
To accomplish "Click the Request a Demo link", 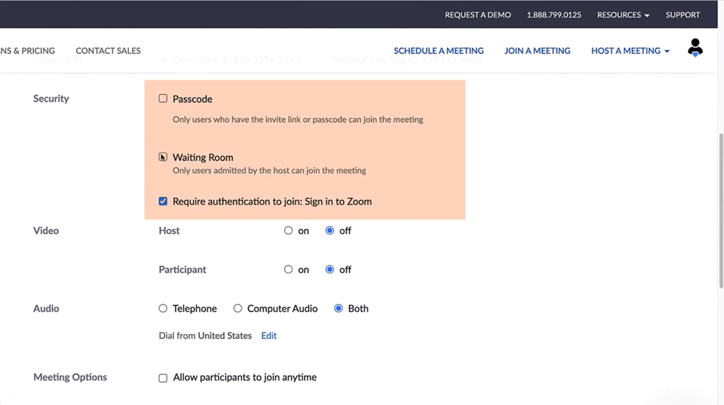I will click(477, 15).
